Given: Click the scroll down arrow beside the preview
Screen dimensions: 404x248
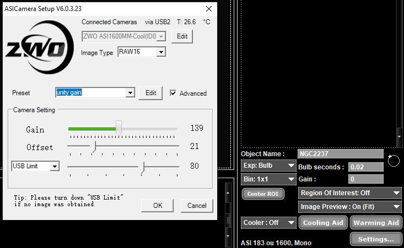Looking at the screenshot, I should click(x=399, y=136).
